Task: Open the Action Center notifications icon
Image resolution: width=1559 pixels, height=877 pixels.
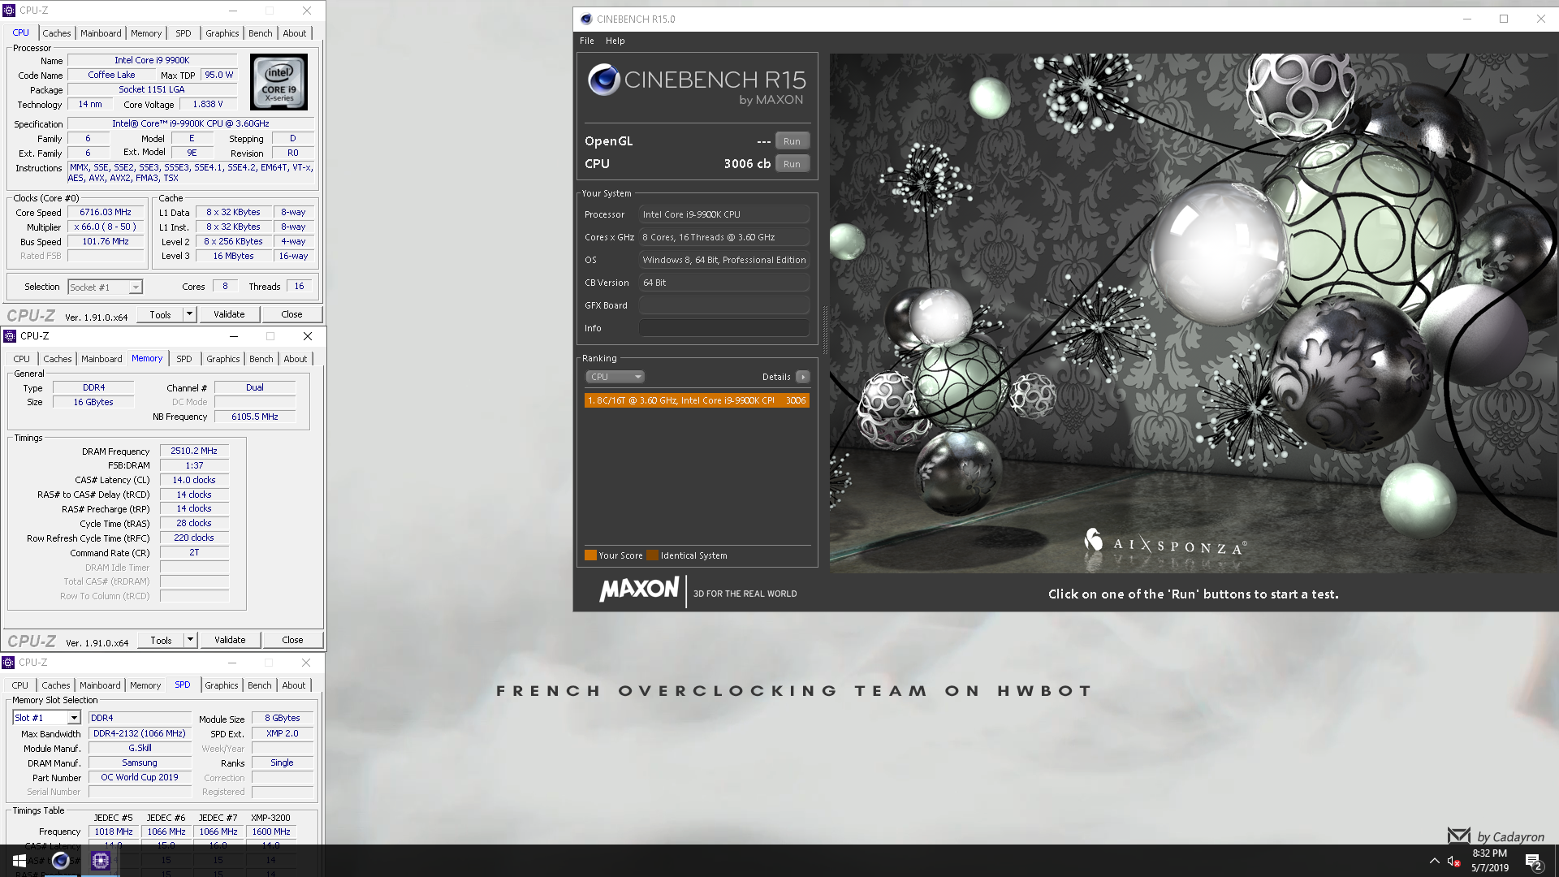Action: coord(1533,862)
